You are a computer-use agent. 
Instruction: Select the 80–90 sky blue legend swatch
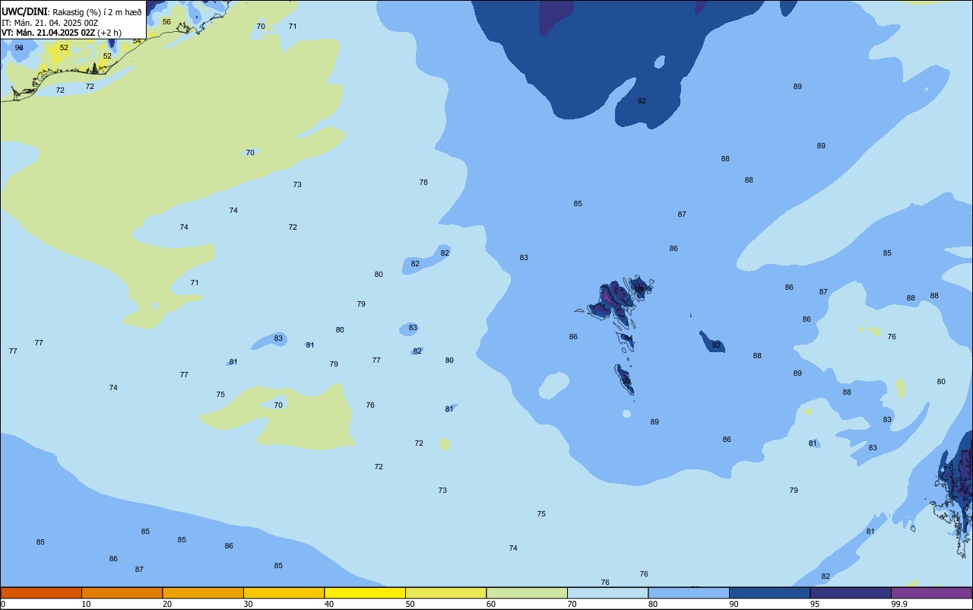[x=689, y=593]
